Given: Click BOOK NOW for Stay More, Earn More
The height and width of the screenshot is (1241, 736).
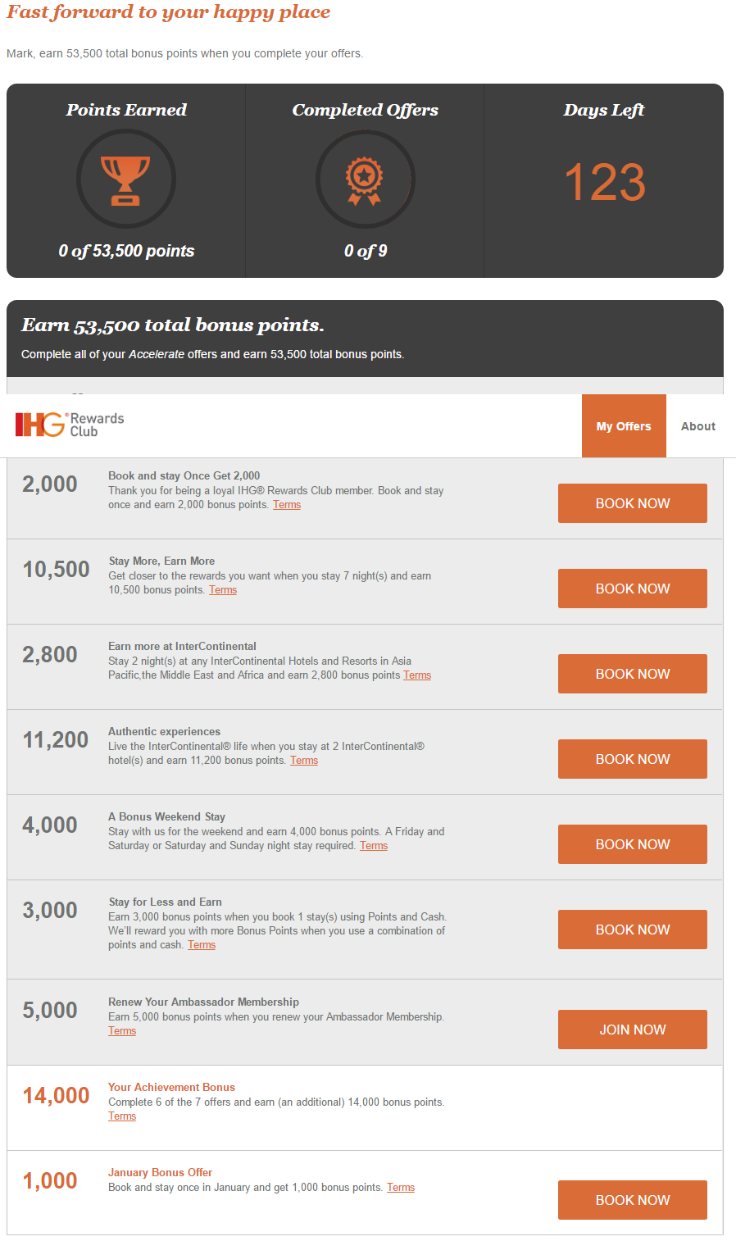Looking at the screenshot, I should click(633, 589).
